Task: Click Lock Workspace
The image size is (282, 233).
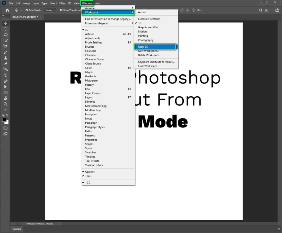Action: (156, 66)
